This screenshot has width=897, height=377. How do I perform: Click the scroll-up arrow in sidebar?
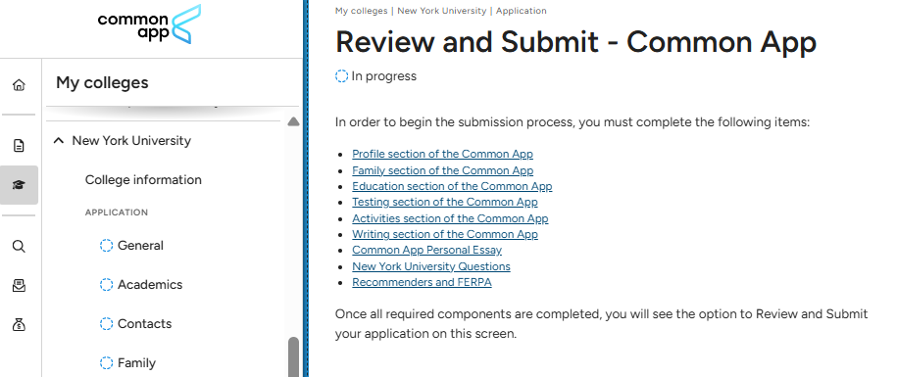293,121
